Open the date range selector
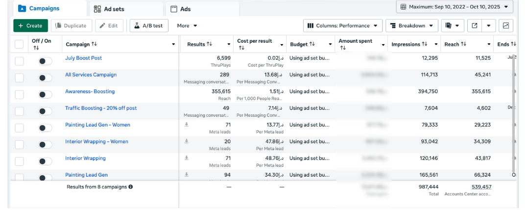529x210 pixels. point(454,7)
